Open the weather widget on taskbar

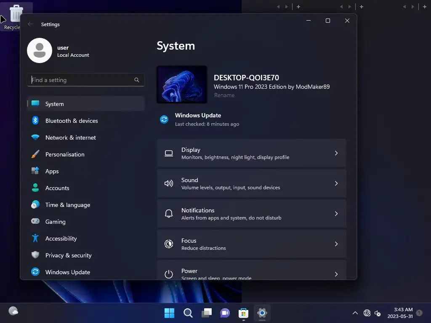pos(13,311)
